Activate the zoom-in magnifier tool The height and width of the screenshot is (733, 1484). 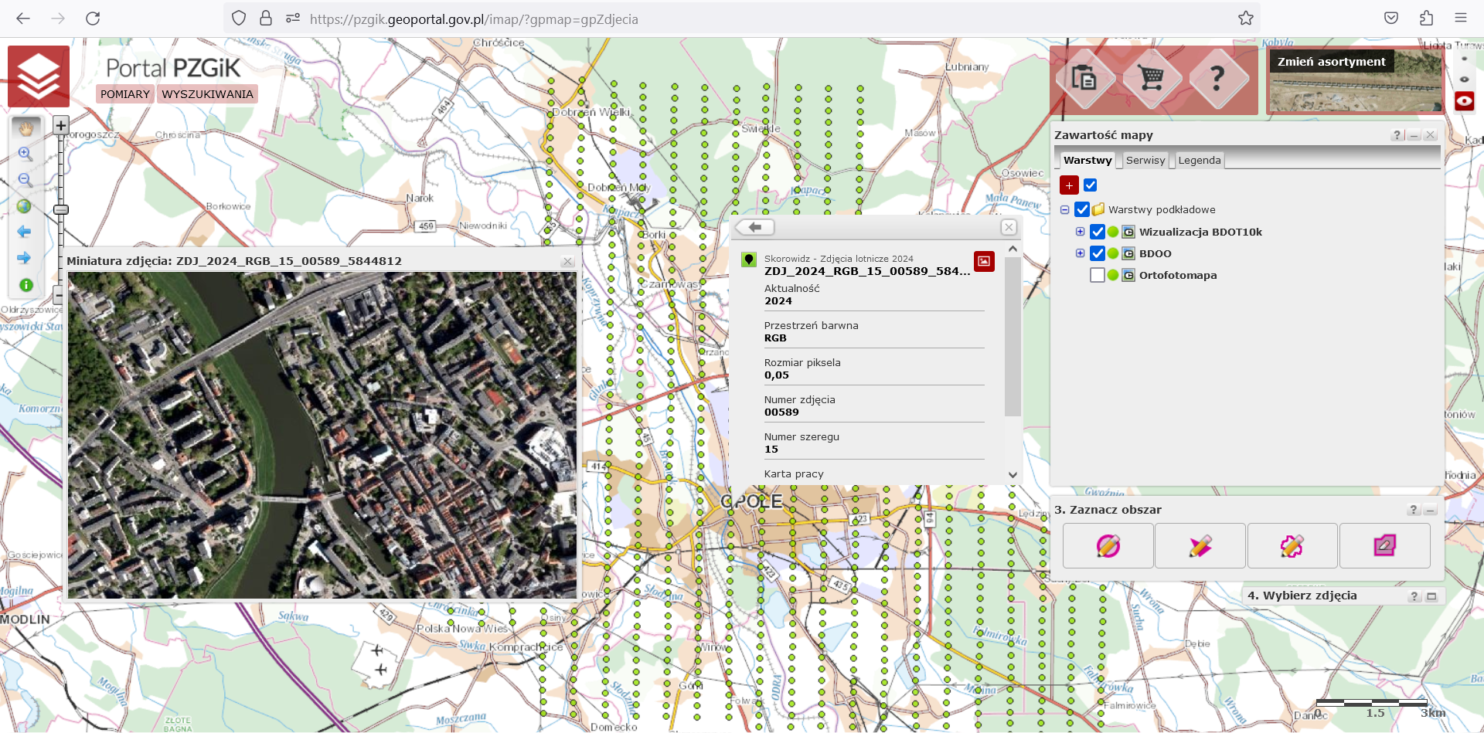click(x=25, y=154)
